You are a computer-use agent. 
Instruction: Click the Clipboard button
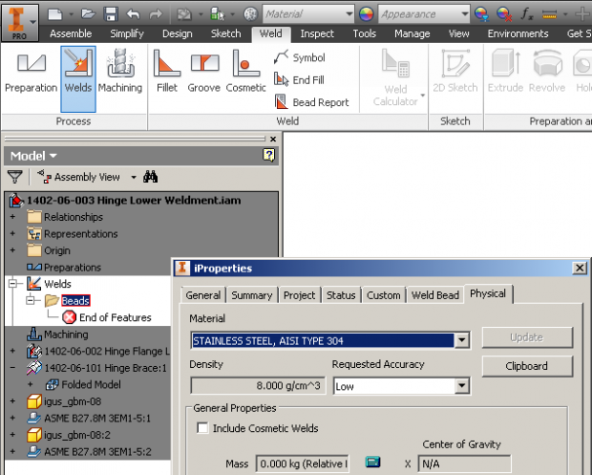point(526,366)
